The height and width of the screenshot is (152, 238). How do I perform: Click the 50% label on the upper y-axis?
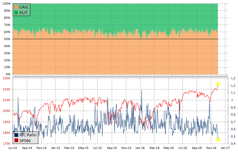pyautogui.click(x=7, y=39)
